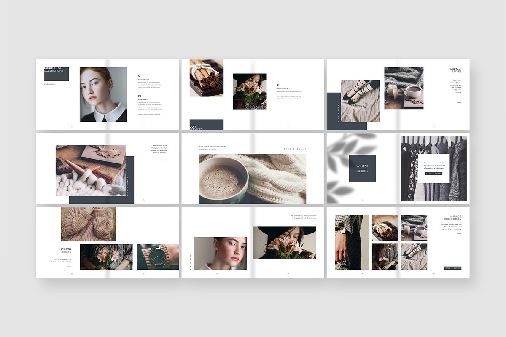Select the large hot chocolate mug photo
The image size is (506, 337).
(x=253, y=179)
